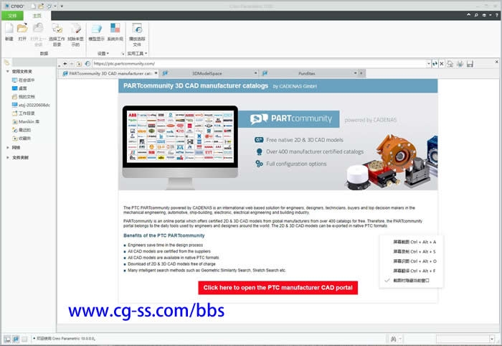Click the save page icon in browser bar

pos(470,64)
